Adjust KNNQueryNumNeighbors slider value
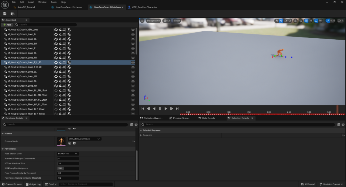 click(68, 168)
